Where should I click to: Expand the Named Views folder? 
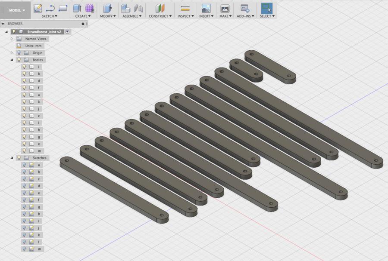tap(12, 39)
